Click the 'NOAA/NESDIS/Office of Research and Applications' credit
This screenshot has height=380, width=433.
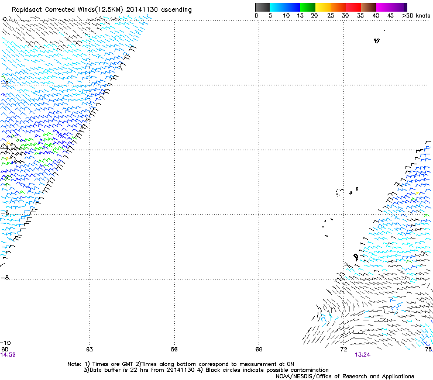pos(345,376)
